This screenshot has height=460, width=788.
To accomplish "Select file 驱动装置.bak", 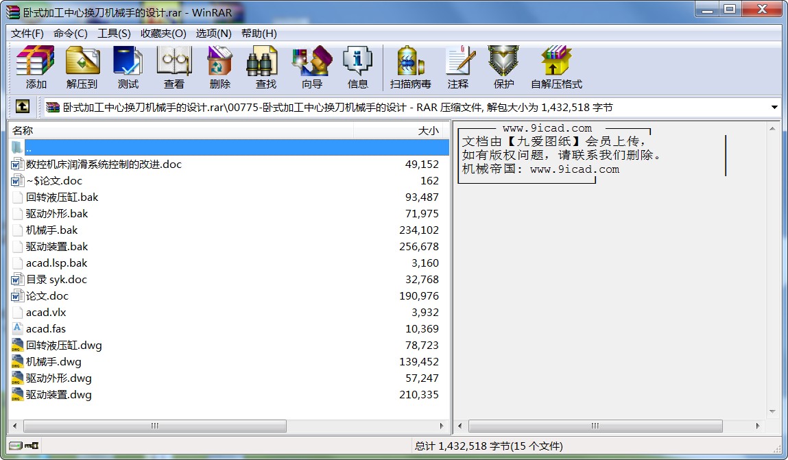I will pos(57,247).
